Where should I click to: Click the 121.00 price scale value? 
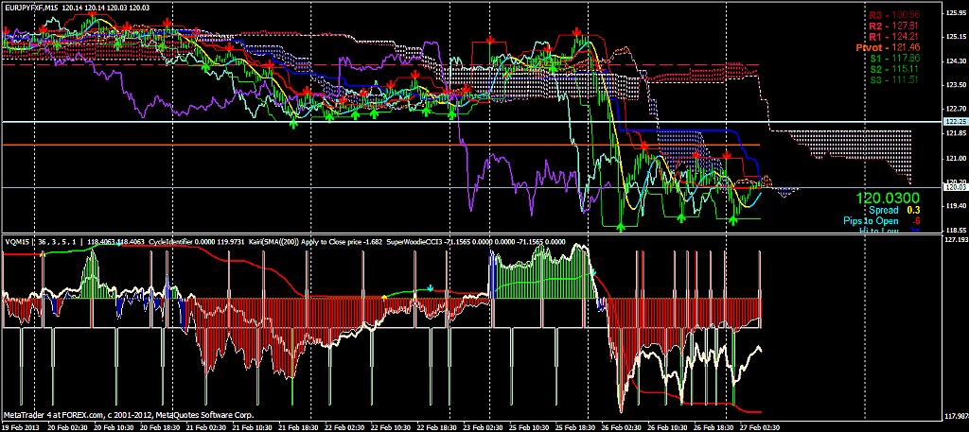(956, 158)
